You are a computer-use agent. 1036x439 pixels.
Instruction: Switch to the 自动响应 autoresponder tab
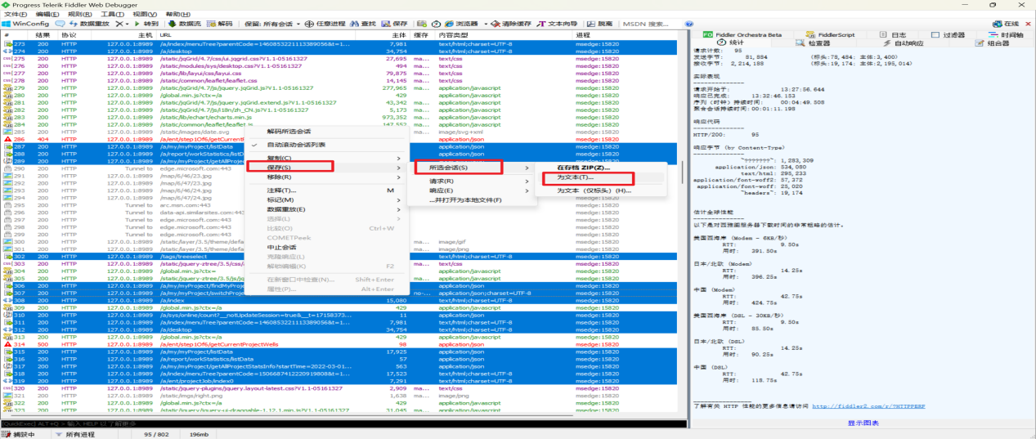(902, 43)
